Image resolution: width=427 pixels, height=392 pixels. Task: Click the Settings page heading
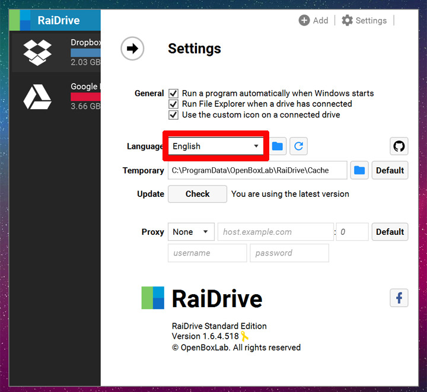[195, 49]
